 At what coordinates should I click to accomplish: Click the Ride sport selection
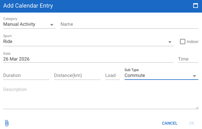click(x=8, y=42)
